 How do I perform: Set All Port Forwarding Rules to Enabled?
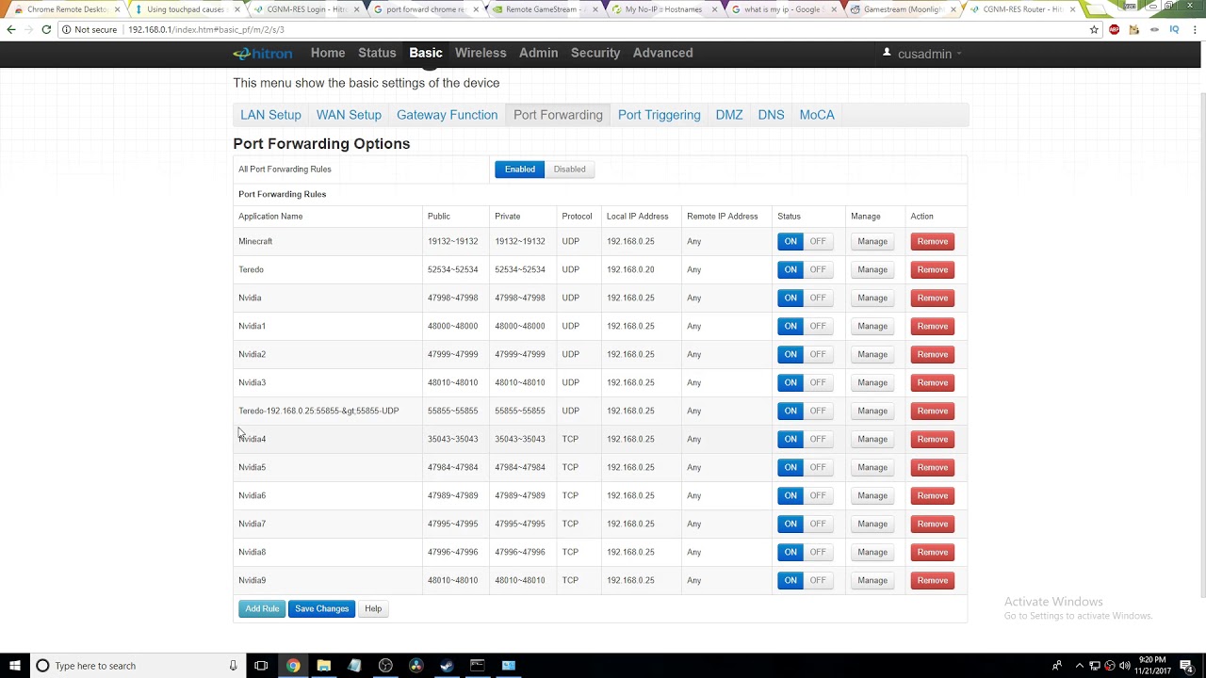[x=520, y=169]
